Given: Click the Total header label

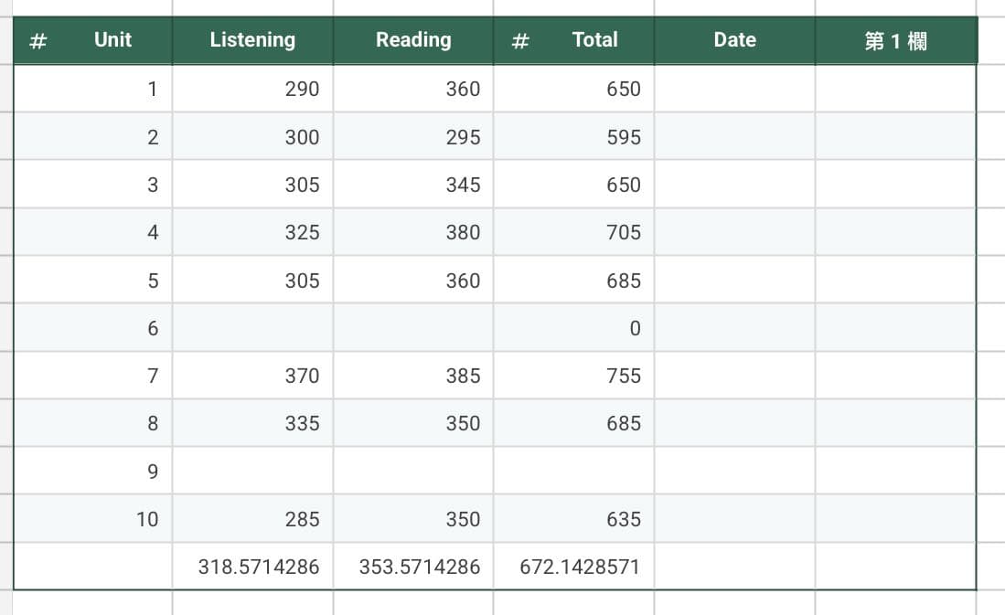Looking at the screenshot, I should (594, 39).
